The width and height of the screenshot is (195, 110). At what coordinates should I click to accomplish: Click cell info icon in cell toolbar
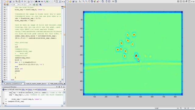(40, 5)
